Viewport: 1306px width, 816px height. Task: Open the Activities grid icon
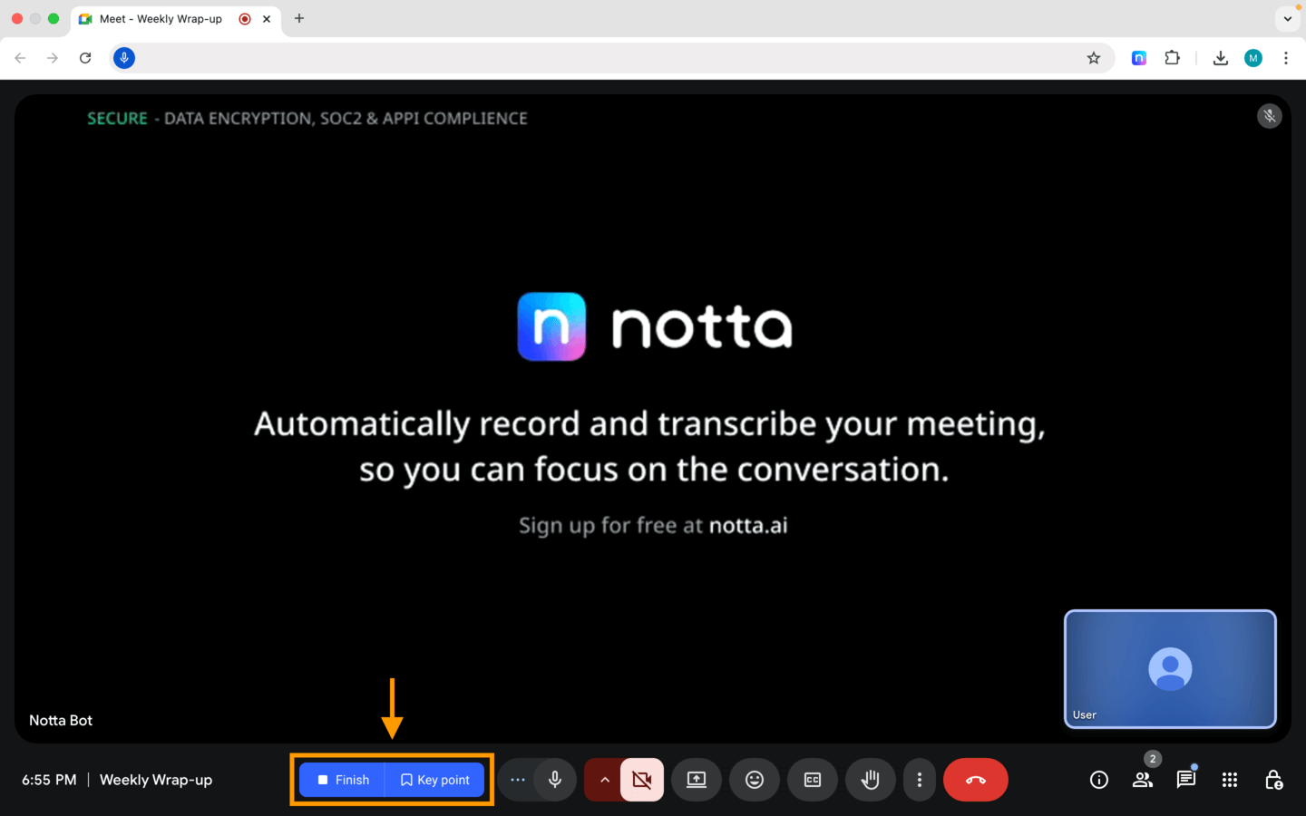pos(1230,780)
